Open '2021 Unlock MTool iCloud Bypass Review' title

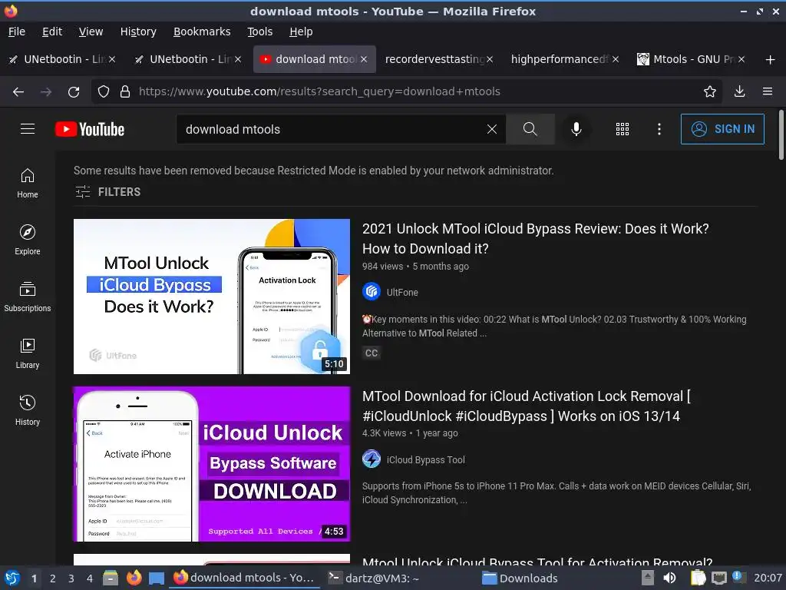(535, 239)
